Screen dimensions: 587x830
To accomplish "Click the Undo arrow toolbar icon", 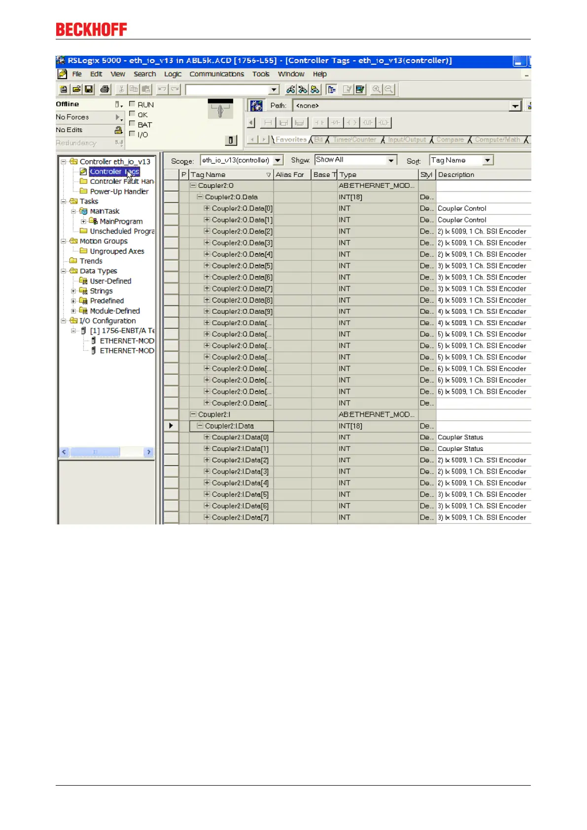I will tap(162, 89).
